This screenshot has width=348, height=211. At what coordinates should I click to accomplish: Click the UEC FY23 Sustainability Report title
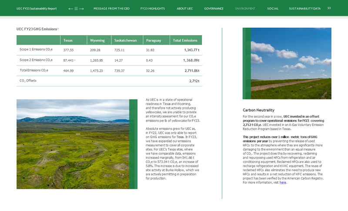point(37,9)
